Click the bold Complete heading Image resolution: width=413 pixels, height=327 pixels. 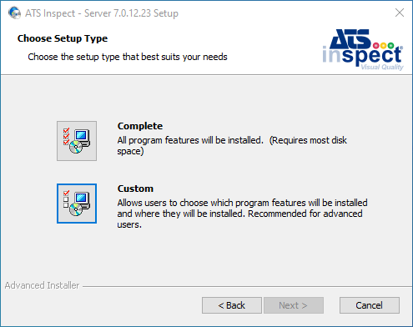(140, 126)
